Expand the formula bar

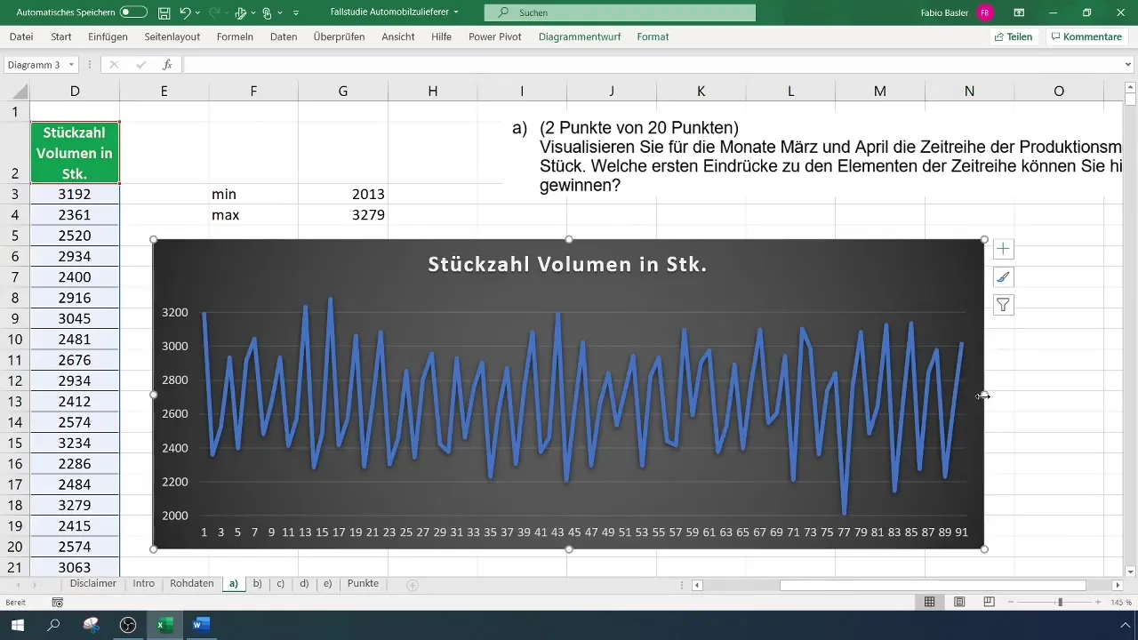click(1128, 65)
